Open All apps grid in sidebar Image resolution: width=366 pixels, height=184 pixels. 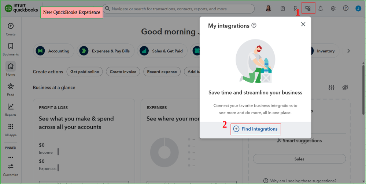pyautogui.click(x=11, y=130)
